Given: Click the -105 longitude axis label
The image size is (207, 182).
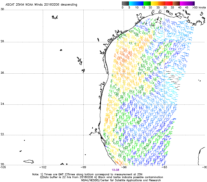Looking at the screenshot, I should tap(3, 167).
